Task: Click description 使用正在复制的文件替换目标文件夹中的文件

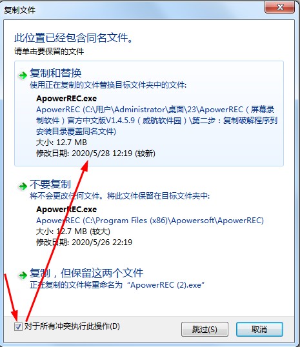Action: coord(108,85)
